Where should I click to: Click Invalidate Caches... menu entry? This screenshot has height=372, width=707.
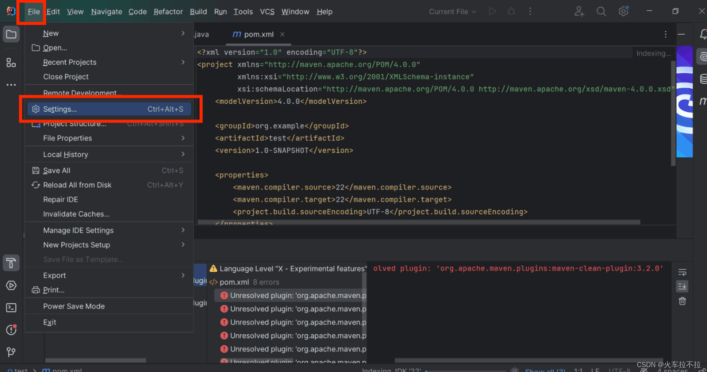[76, 214]
